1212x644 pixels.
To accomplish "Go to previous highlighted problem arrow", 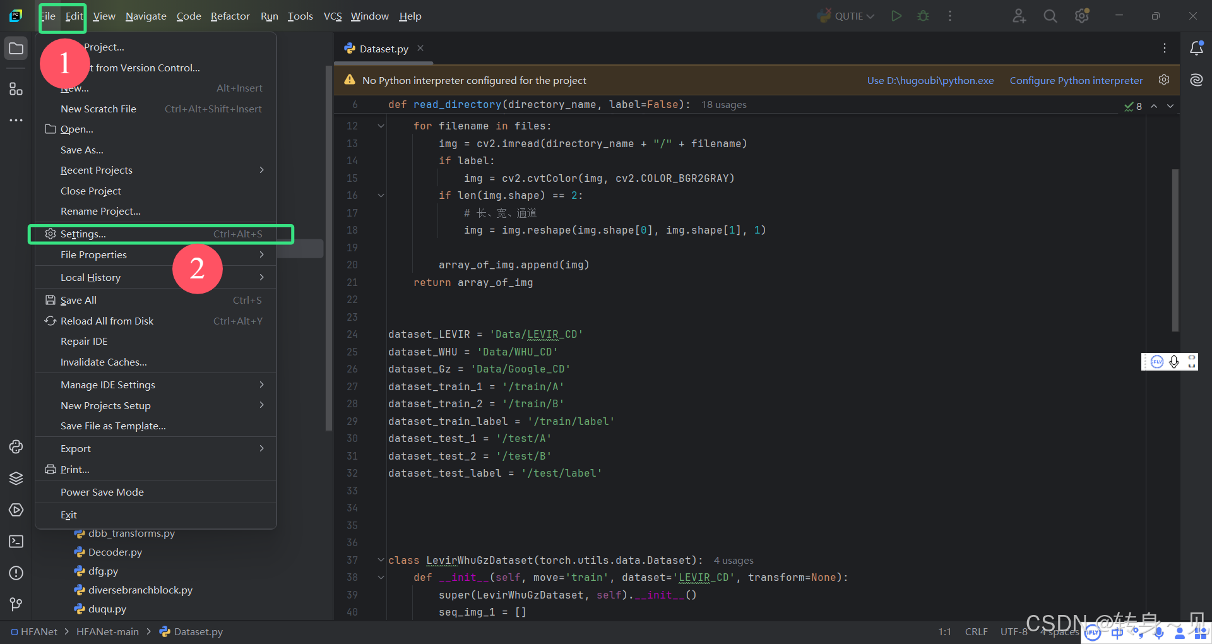I will coord(1154,106).
